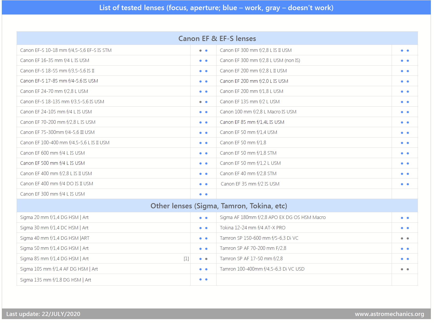434x323 pixels.
Task: Click 'Sigma 30 mm f/1.4 DC HSM | Art'
Action: point(54,228)
